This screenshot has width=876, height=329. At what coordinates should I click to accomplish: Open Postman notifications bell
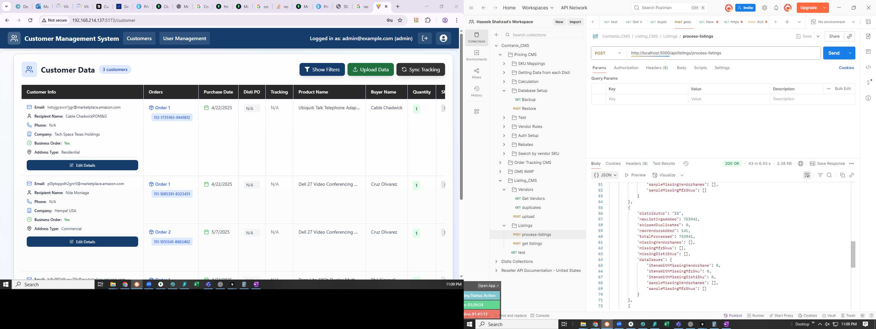tap(776, 8)
